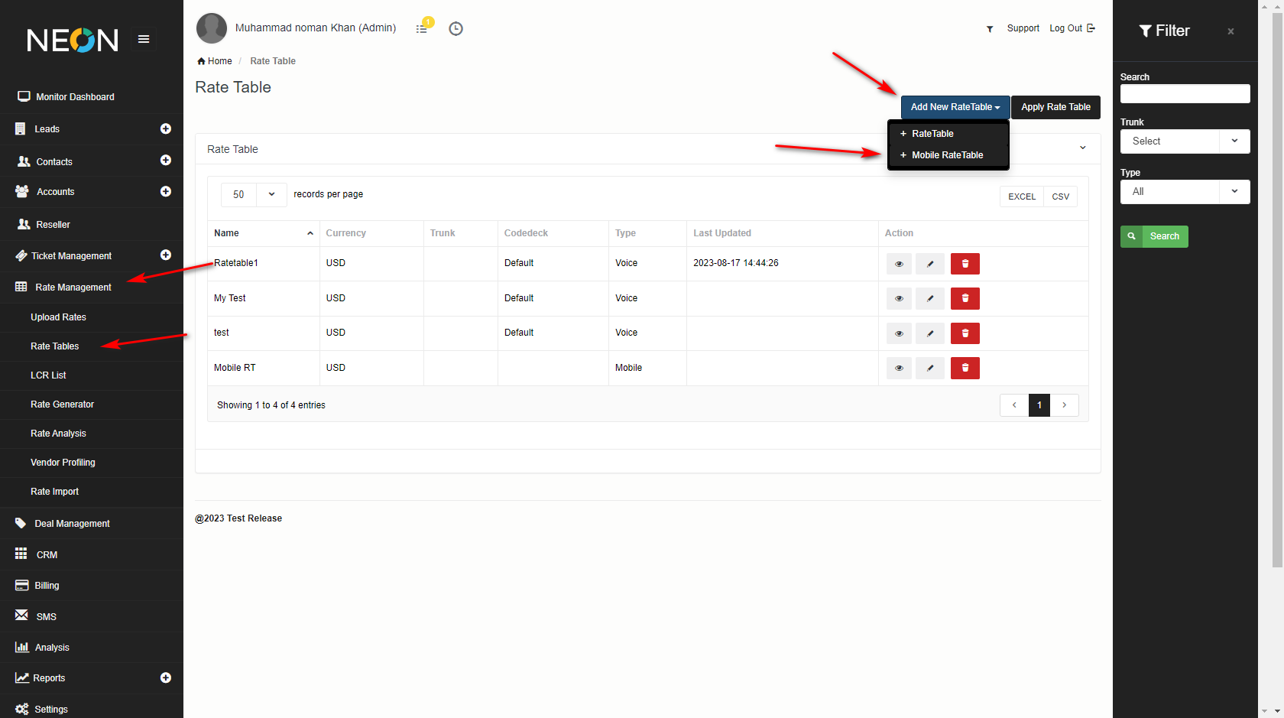Open the records per page dropdown
Viewport: 1284px width, 718px height.
click(254, 195)
